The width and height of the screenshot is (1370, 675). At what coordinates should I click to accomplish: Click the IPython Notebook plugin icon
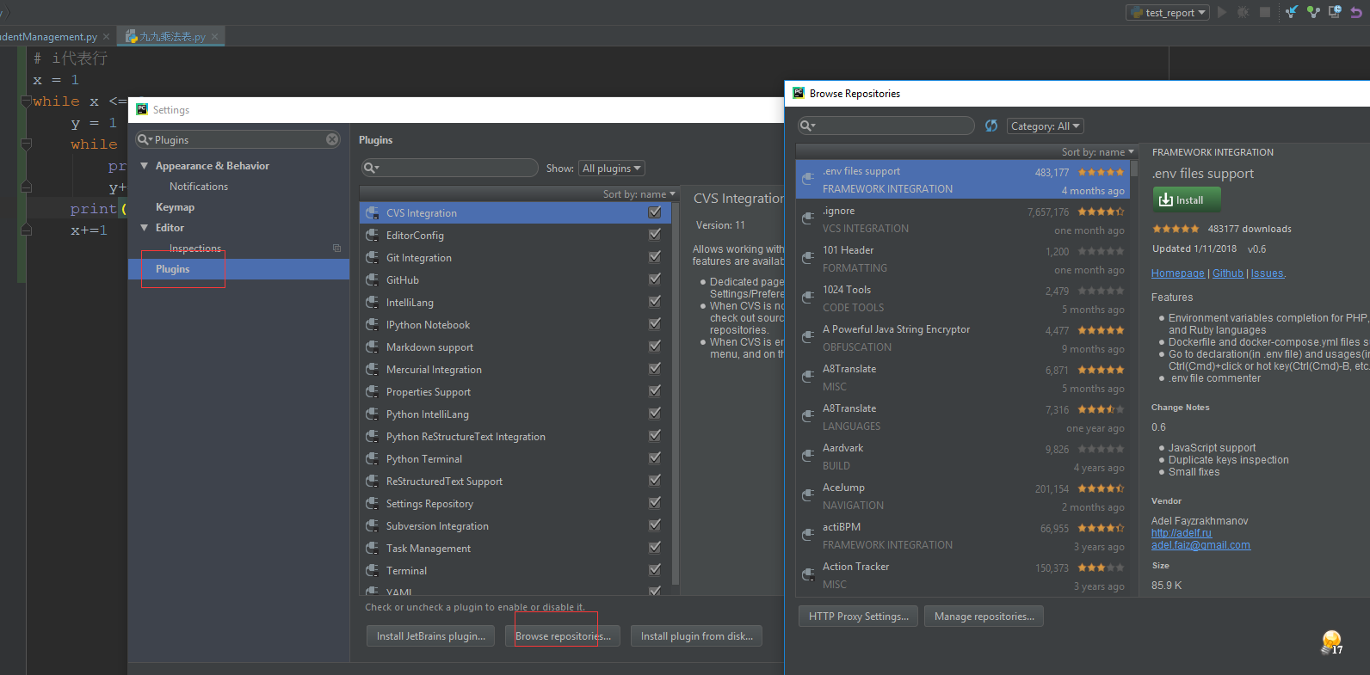click(372, 324)
